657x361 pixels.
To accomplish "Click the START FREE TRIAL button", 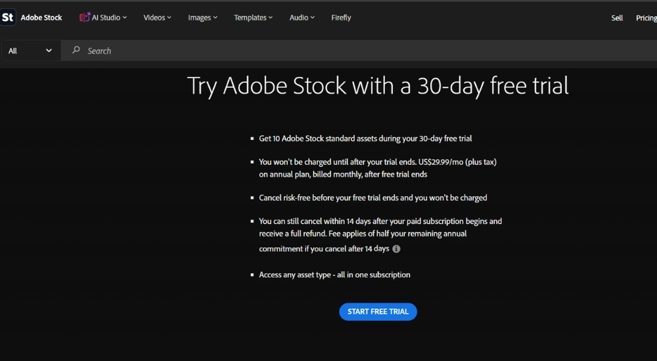I will point(378,312).
